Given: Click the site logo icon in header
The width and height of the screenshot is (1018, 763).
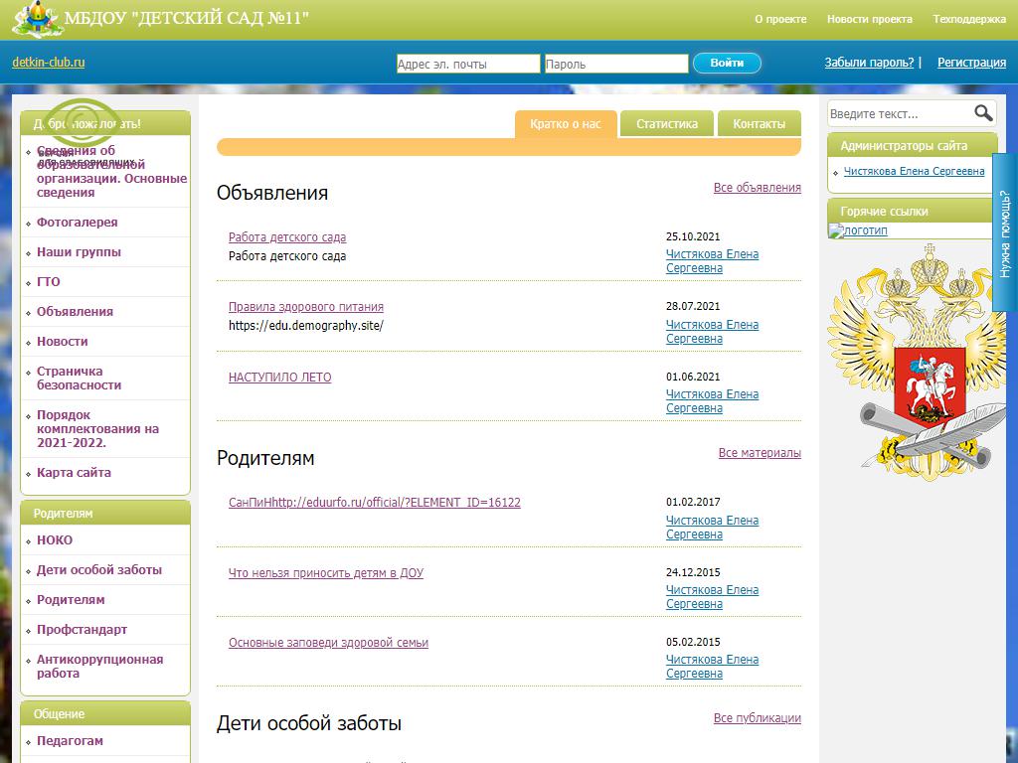Looking at the screenshot, I should click(x=38, y=19).
